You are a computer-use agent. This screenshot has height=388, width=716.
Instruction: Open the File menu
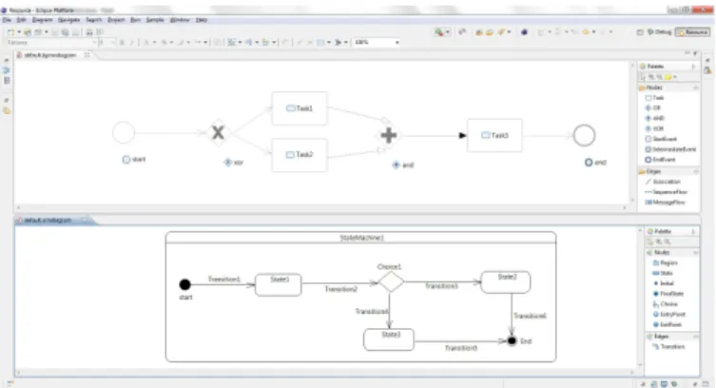tap(7, 20)
